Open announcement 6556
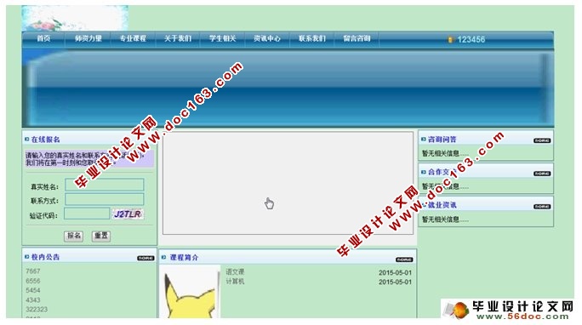This screenshot has width=582, height=325. coord(33,281)
